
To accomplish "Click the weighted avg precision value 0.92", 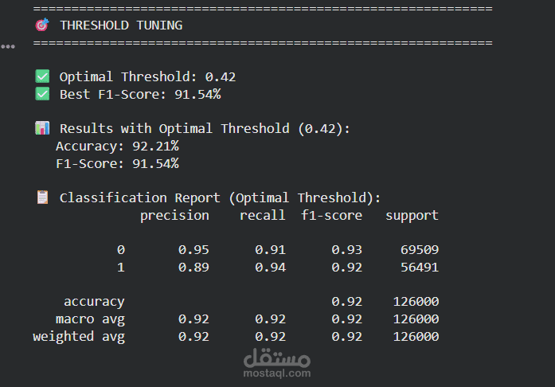I will coord(193,336).
